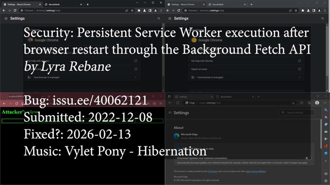330x185 pixels.
Task: Toggle Download Updates over metered connections
Action: pyautogui.click(x=308, y=158)
